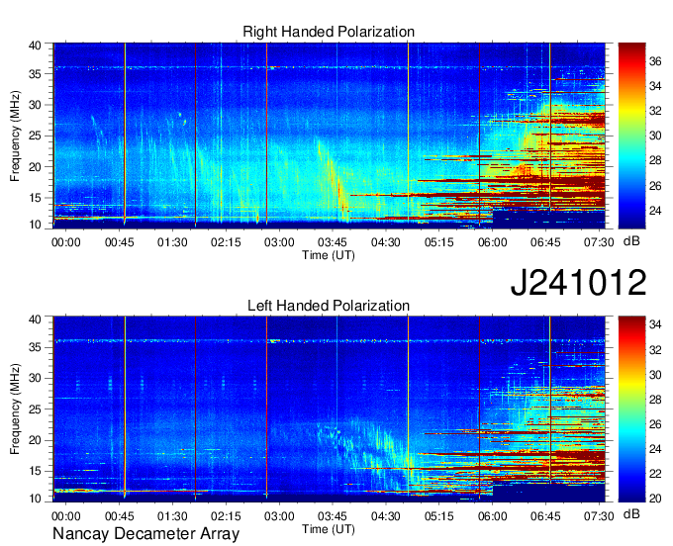Click 03:00 tick under right-handed plot
Viewport: 673px width, 546px height.
click(279, 242)
